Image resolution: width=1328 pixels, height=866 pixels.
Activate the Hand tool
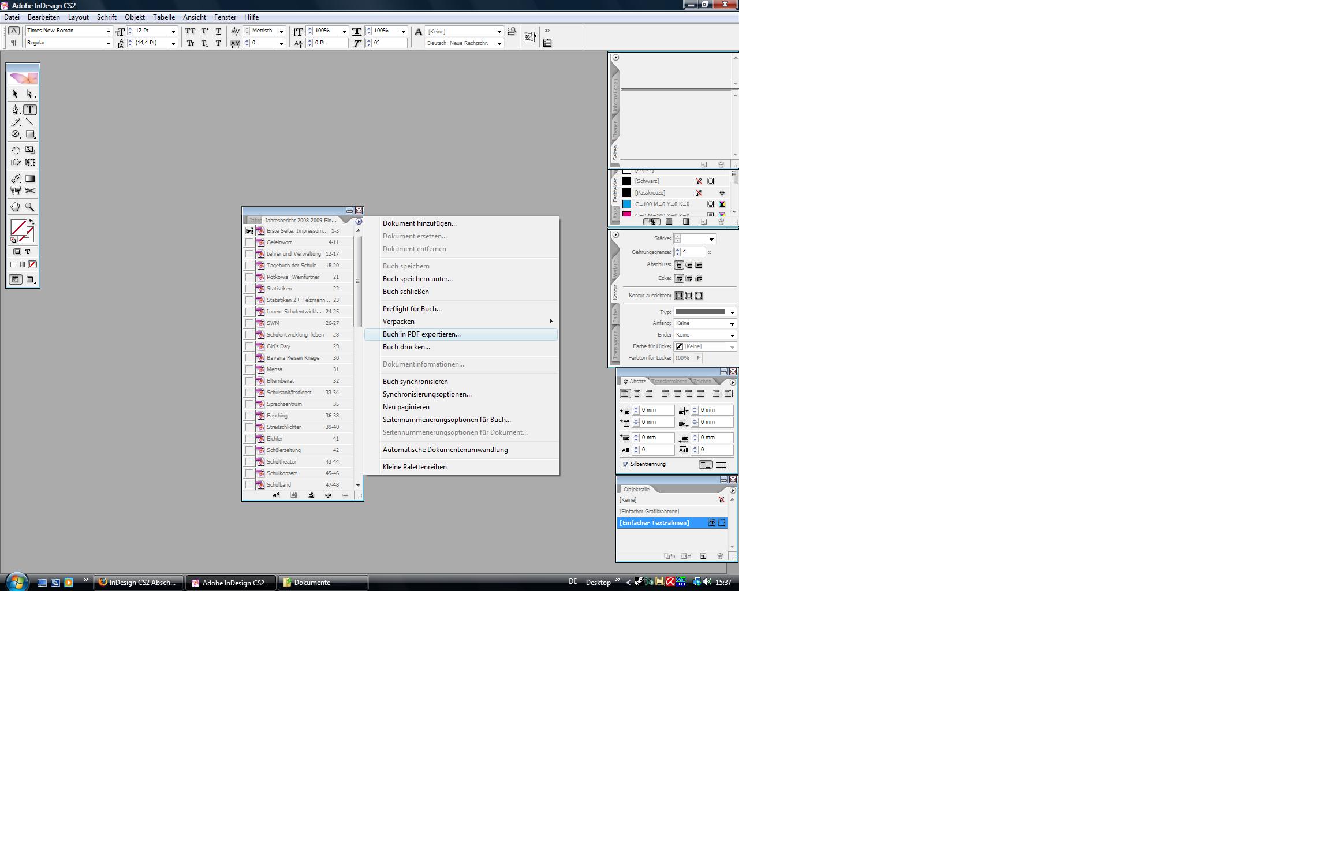tap(16, 207)
